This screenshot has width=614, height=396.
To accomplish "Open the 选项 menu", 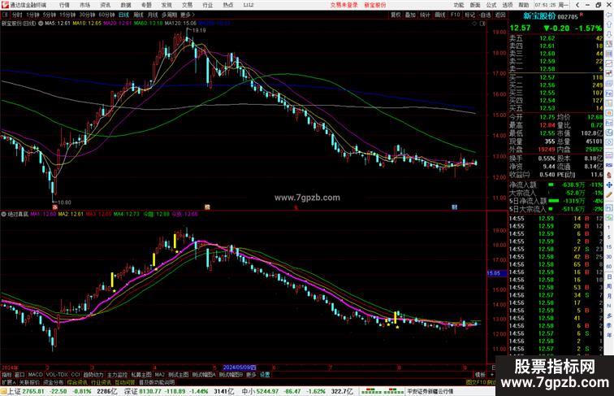I will (507, 5).
